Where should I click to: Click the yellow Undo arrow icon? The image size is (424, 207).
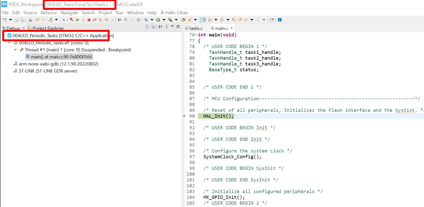37,20
